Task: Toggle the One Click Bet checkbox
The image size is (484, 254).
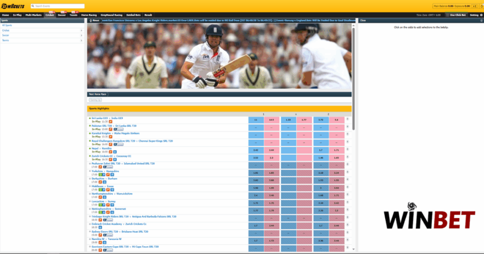Action: [448, 15]
